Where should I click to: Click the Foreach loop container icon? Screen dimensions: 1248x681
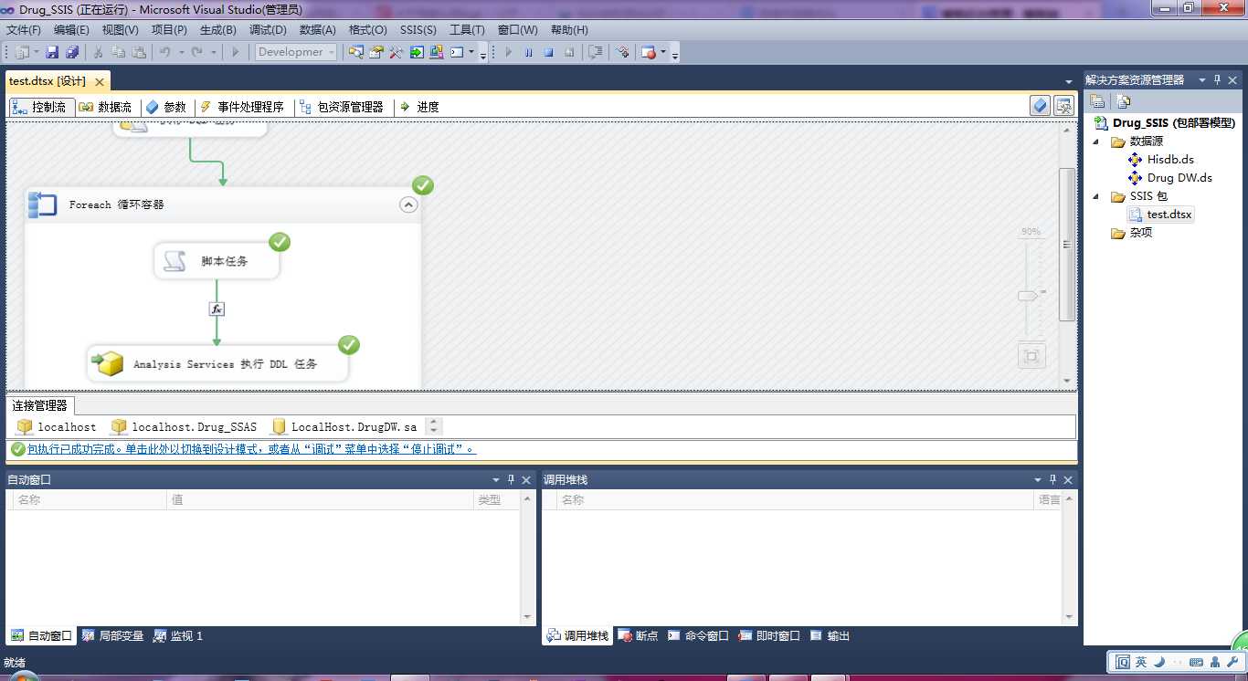(x=42, y=204)
